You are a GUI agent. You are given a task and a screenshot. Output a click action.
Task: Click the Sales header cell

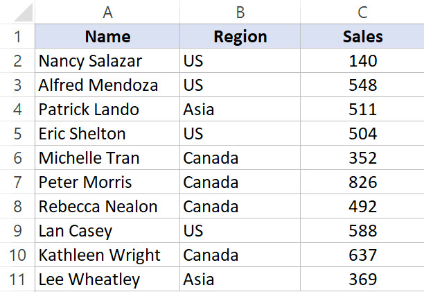coord(362,37)
